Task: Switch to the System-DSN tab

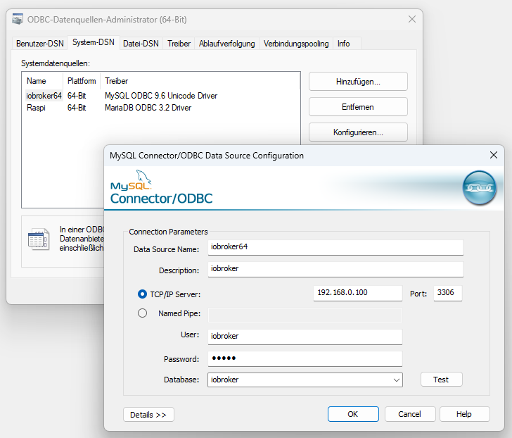Action: click(94, 42)
